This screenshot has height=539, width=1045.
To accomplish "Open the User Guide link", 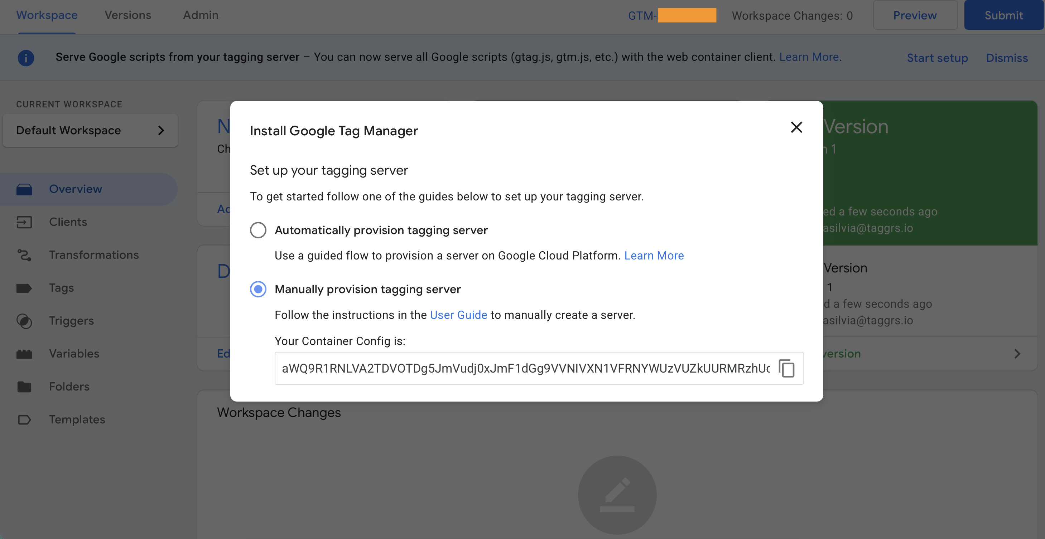I will point(458,315).
